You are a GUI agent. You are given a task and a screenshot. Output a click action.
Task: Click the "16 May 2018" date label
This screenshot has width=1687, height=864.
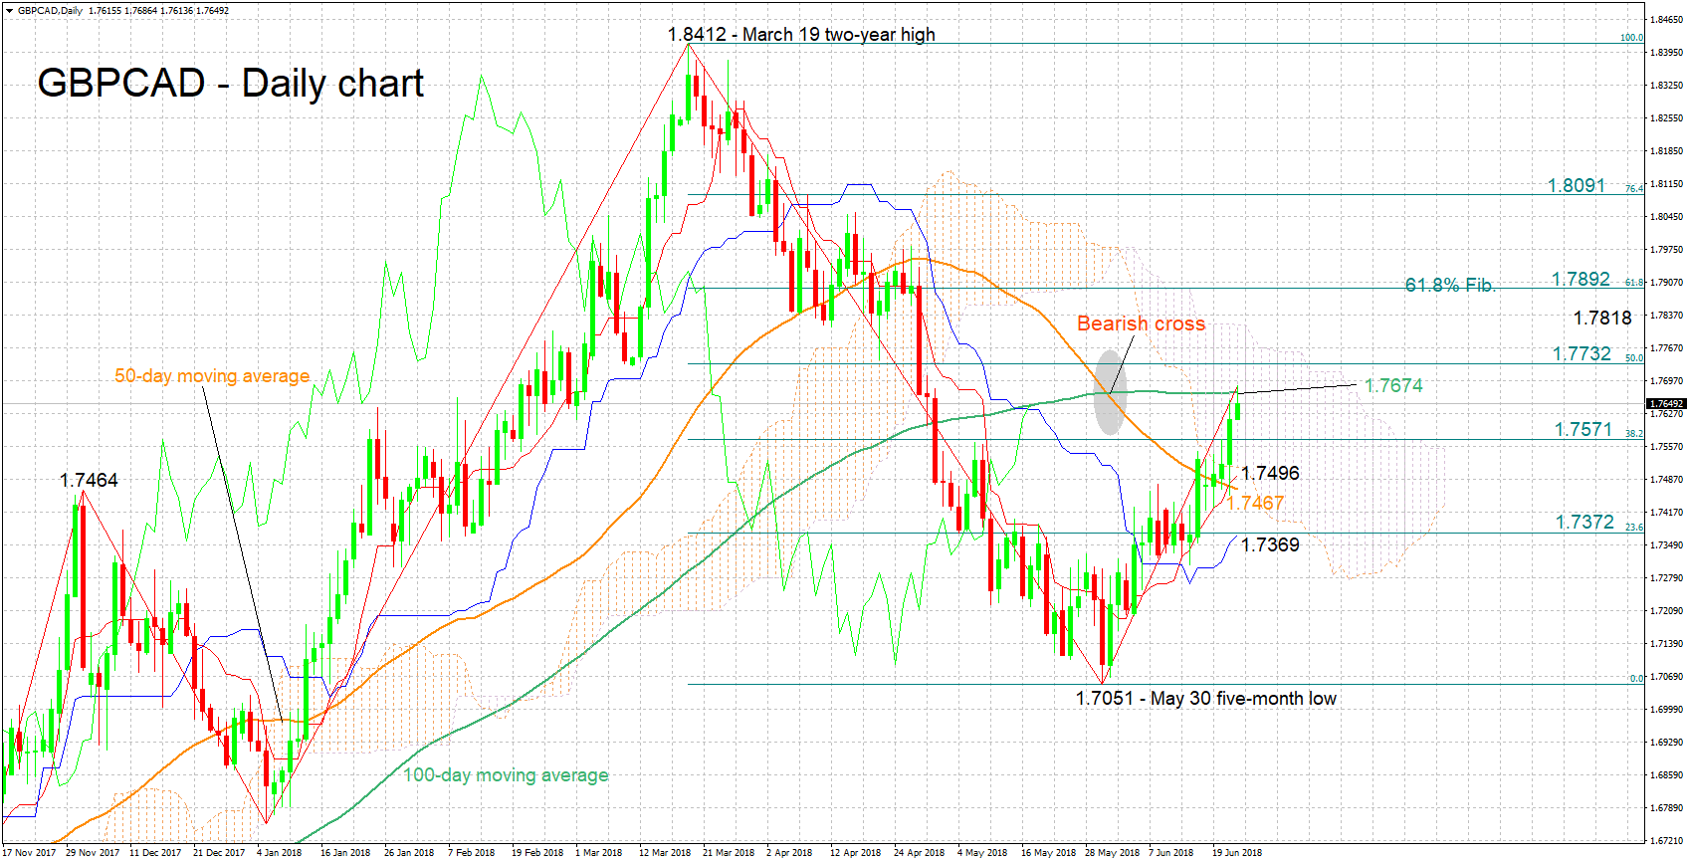(1048, 853)
